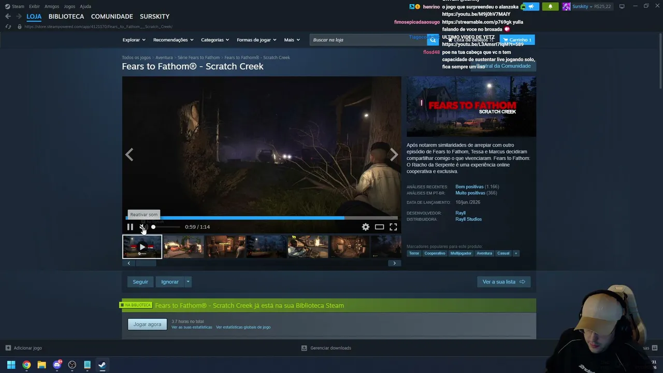Screen dimensions: 663x373
Task: Click the 'Jogar agora' button
Action: click(148, 324)
